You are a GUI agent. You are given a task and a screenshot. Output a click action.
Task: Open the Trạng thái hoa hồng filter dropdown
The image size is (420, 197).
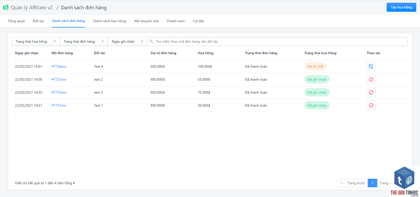pos(36,41)
